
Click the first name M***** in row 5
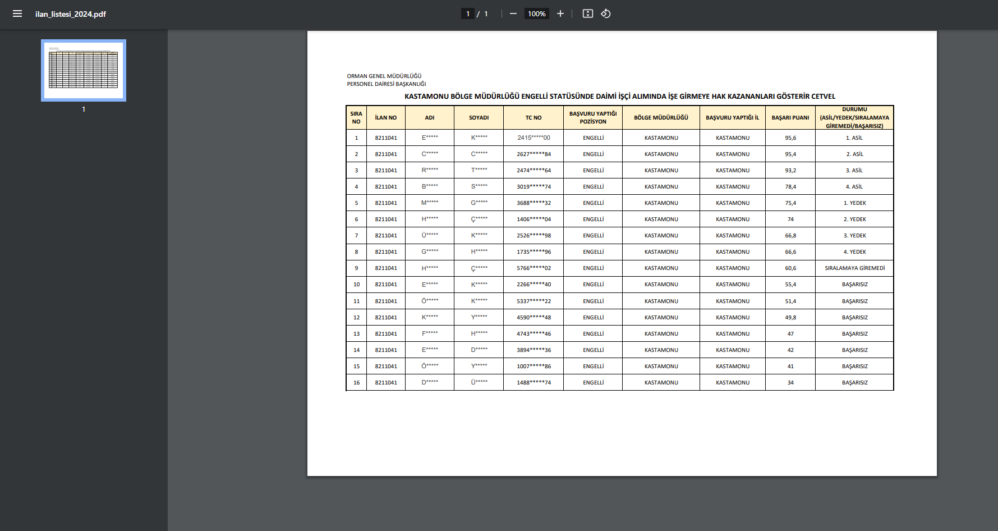[x=430, y=203]
